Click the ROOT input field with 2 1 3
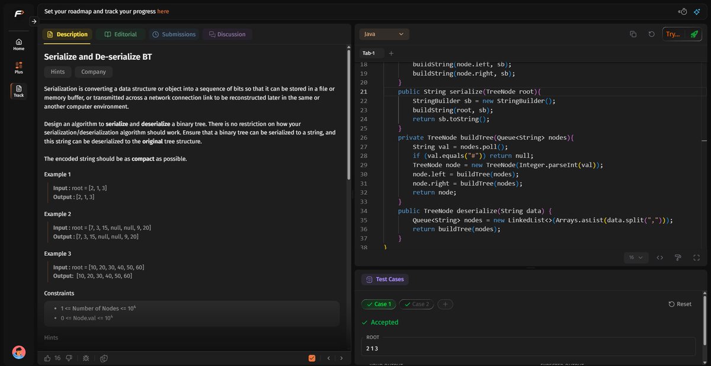The width and height of the screenshot is (711, 366). (529, 346)
